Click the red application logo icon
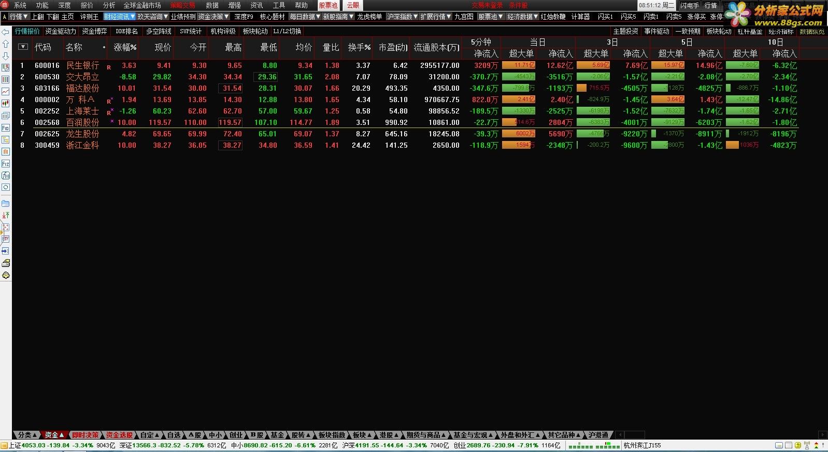 point(5,5)
